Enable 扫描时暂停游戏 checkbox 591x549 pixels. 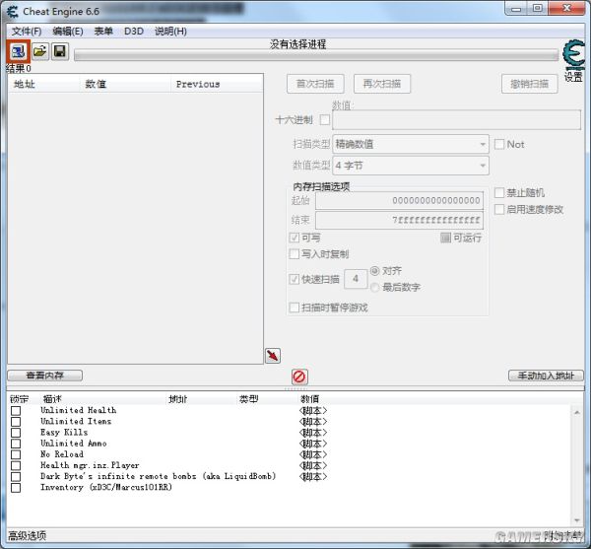[x=294, y=308]
